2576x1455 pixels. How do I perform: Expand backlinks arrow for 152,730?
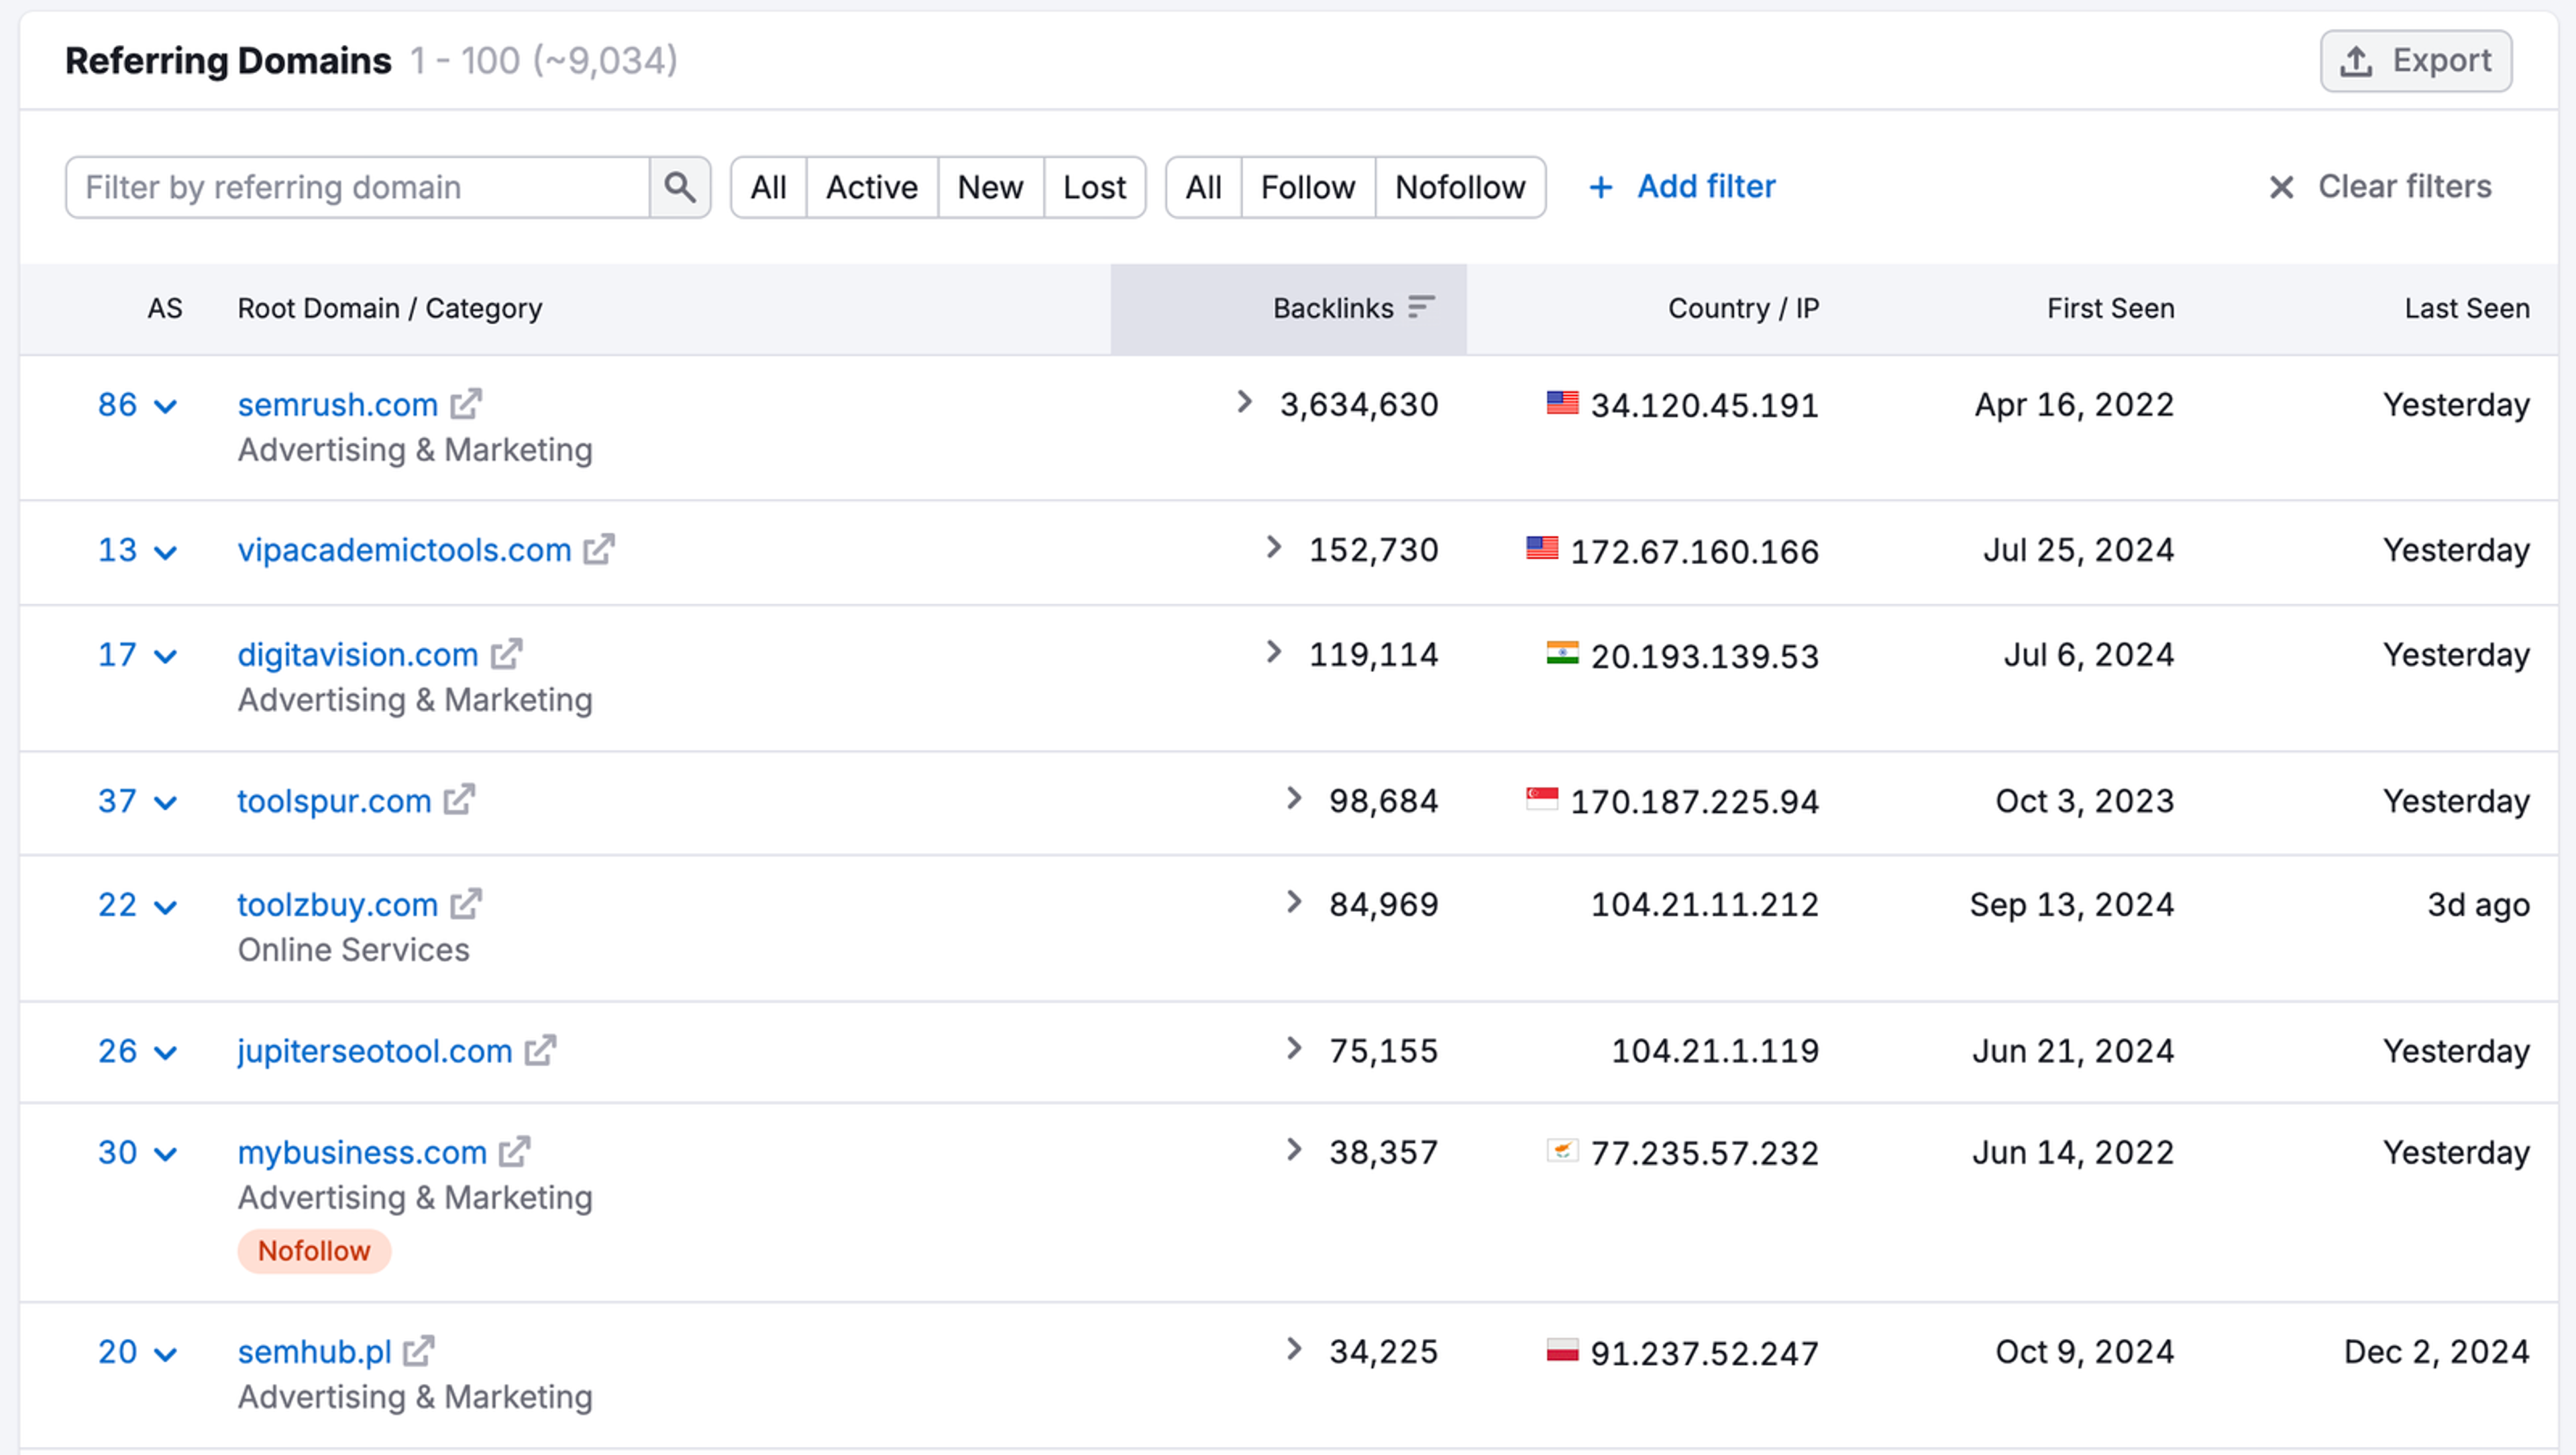click(1273, 546)
